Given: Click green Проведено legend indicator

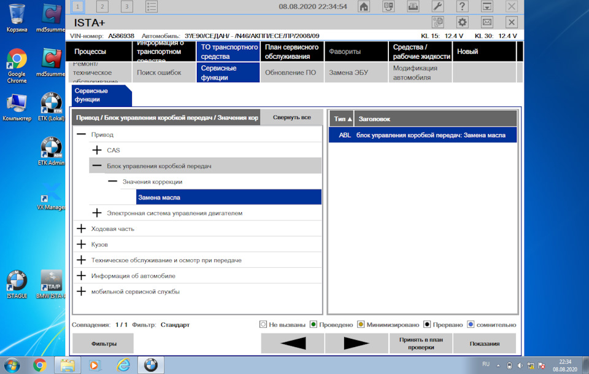Looking at the screenshot, I should (x=314, y=324).
